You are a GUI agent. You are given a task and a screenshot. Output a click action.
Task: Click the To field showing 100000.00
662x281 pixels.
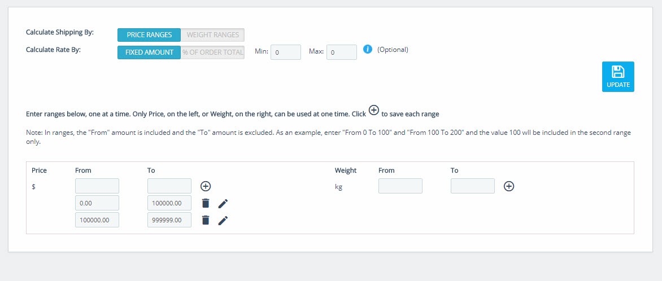point(169,203)
